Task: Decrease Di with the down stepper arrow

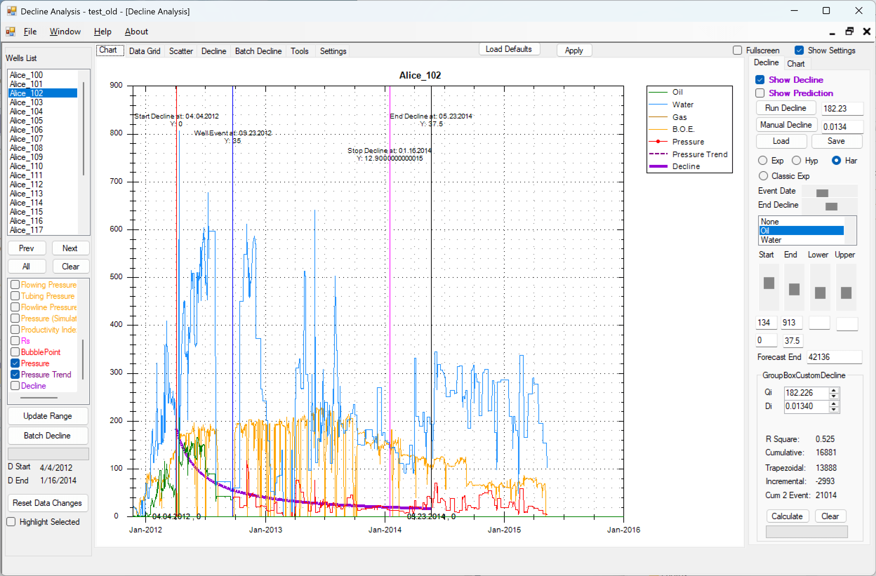Action: click(833, 409)
